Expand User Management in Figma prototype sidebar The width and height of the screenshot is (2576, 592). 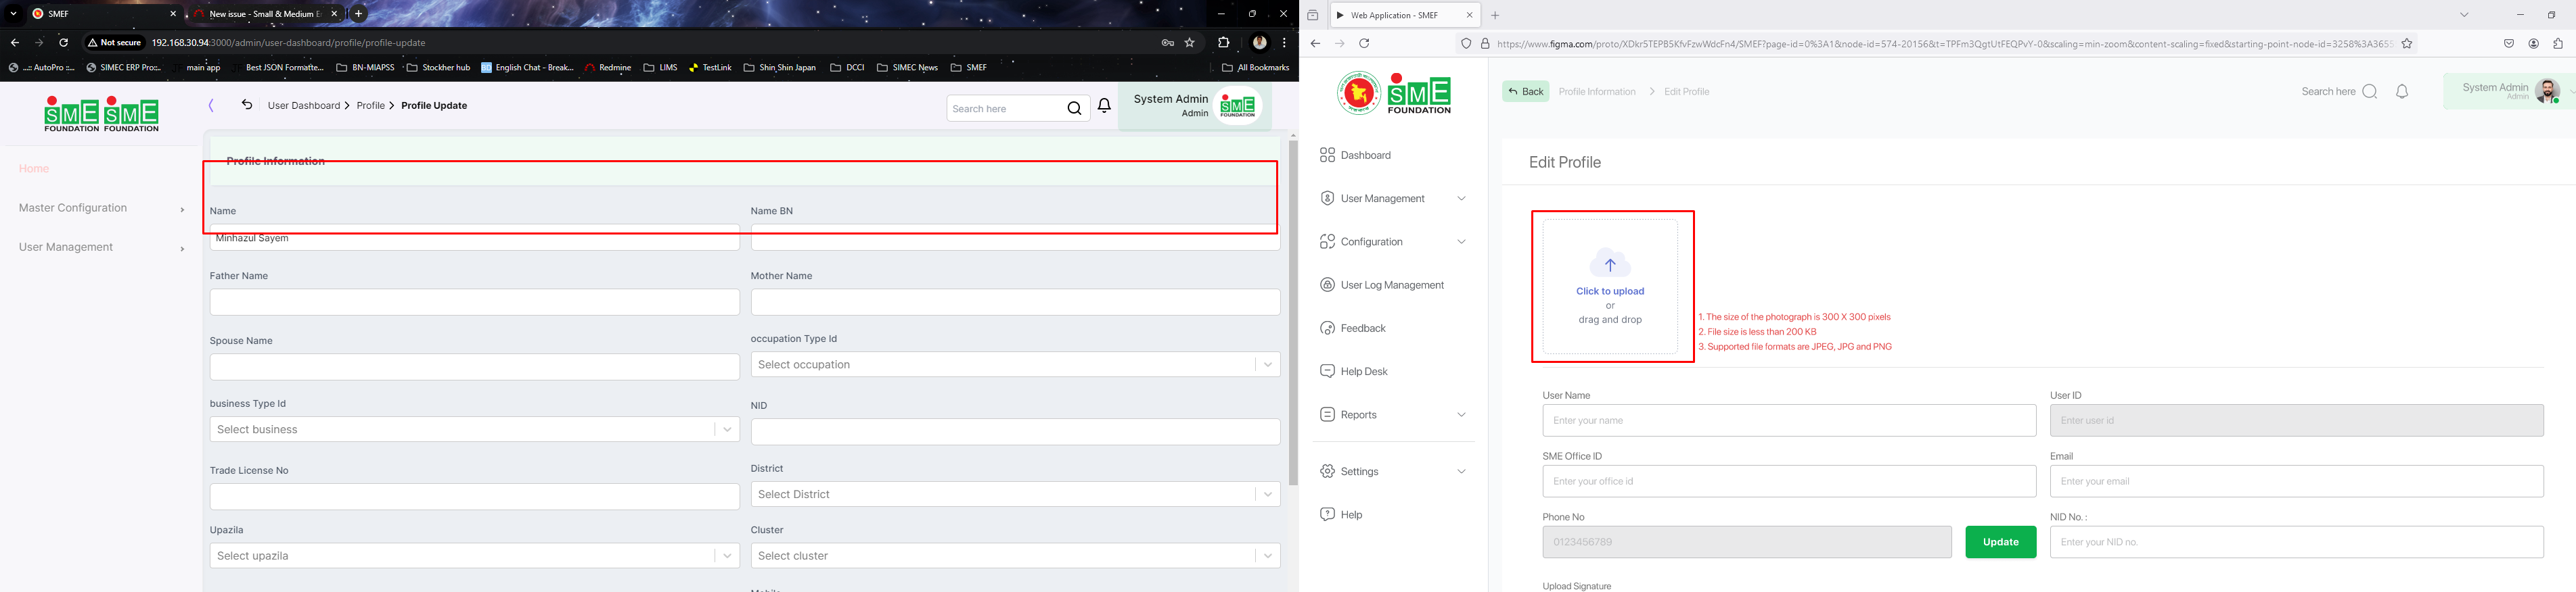tap(1393, 199)
